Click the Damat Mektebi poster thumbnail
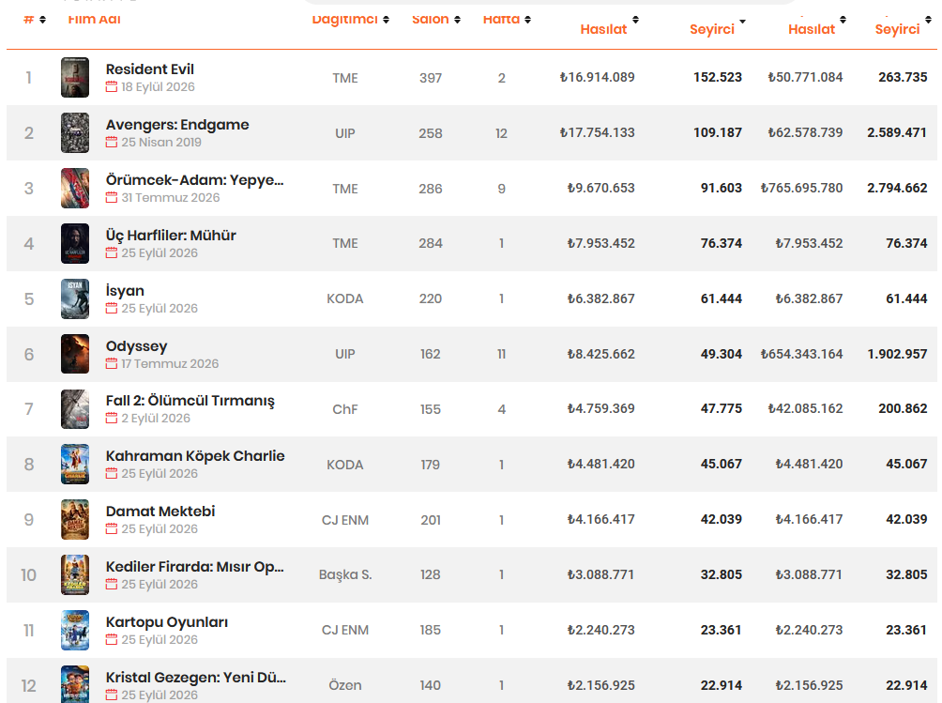 [75, 520]
